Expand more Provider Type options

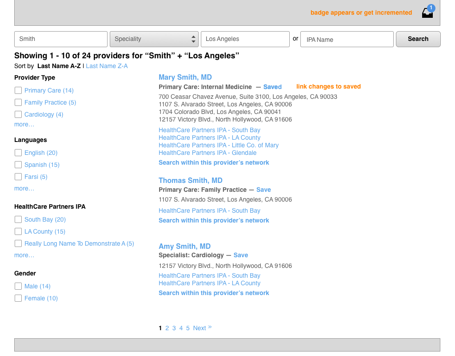24,124
